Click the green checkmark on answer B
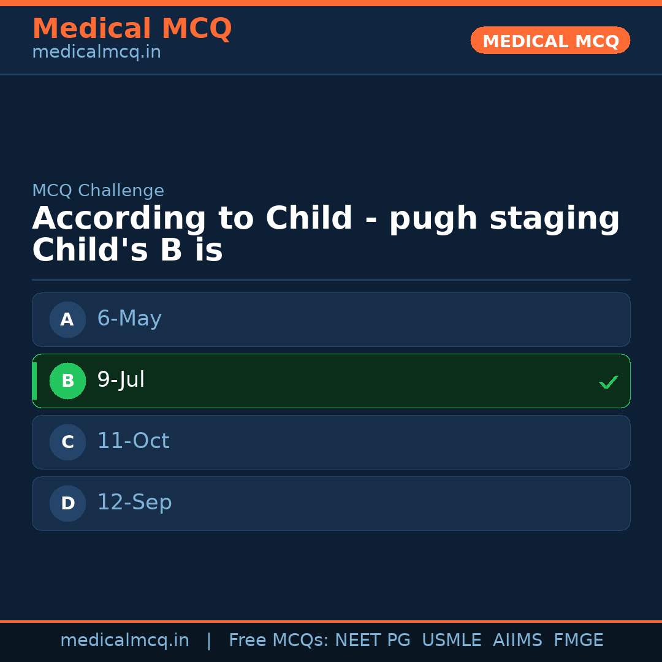662x662 pixels. coord(609,382)
